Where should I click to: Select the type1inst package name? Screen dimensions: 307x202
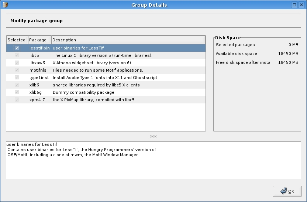tap(39, 78)
